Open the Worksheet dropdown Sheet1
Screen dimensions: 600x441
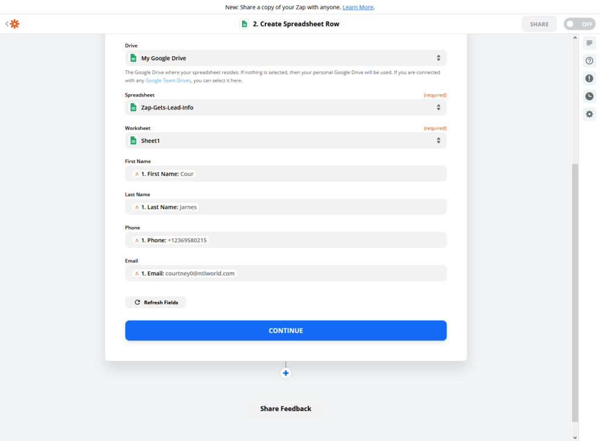[285, 140]
